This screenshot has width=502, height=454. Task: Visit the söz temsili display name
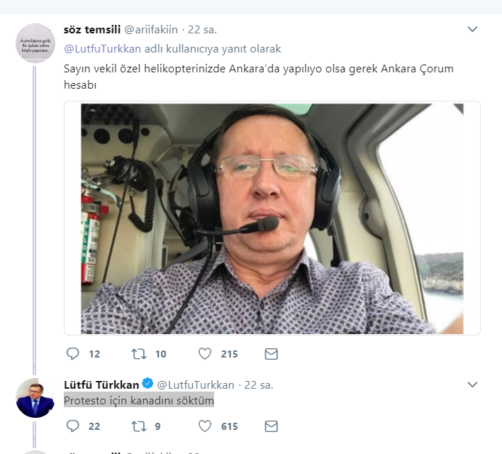coord(92,30)
